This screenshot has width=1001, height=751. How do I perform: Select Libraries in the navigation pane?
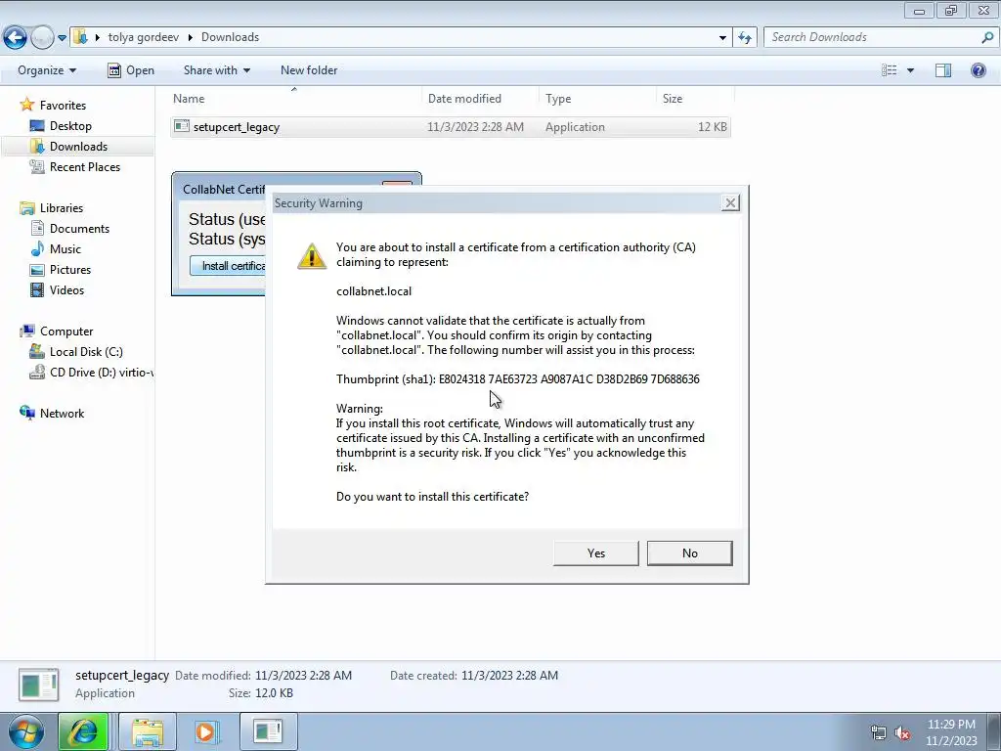62,208
